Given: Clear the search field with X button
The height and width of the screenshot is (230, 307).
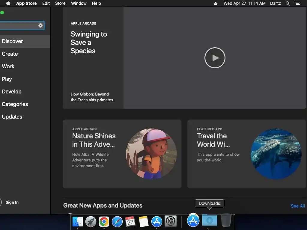Looking at the screenshot, I should coord(40,25).
